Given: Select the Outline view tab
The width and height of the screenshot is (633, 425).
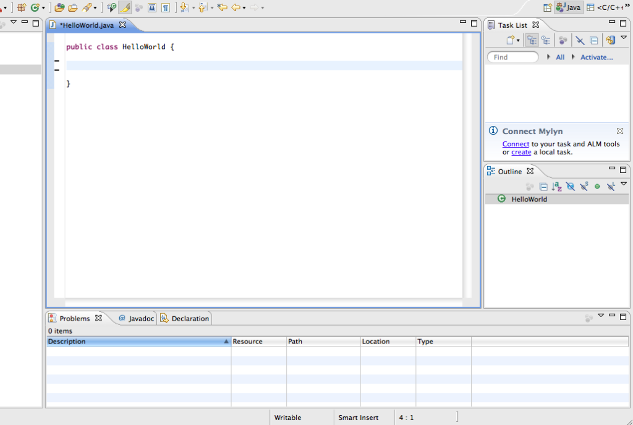Looking at the screenshot, I should coord(509,171).
